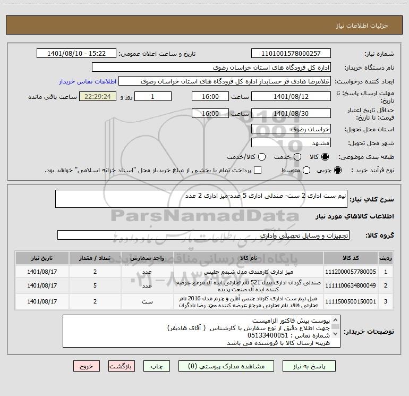Click the بازگشت back button
The height and width of the screenshot is (396, 409).
[x=122, y=366]
